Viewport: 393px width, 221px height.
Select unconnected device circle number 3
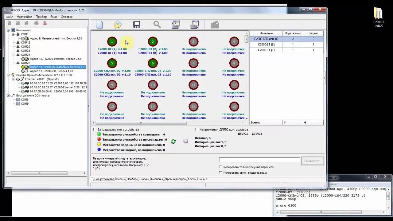coord(193,41)
